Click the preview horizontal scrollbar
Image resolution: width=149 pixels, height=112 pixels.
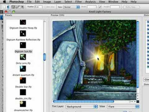coord(84,101)
